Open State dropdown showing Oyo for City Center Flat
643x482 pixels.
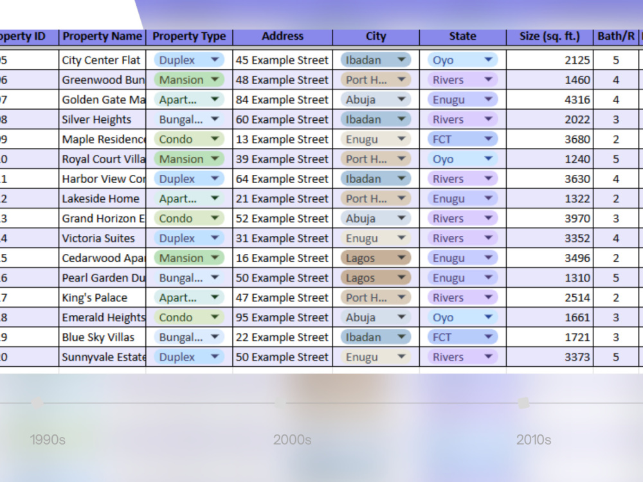click(x=462, y=60)
